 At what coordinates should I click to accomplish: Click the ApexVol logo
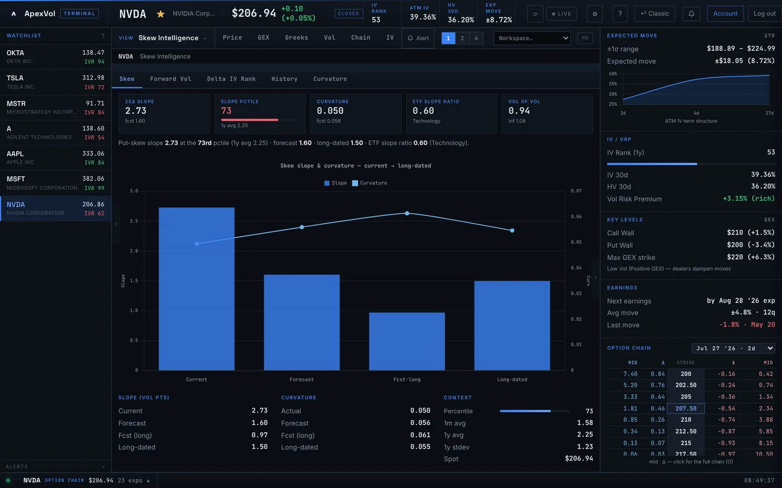click(34, 13)
